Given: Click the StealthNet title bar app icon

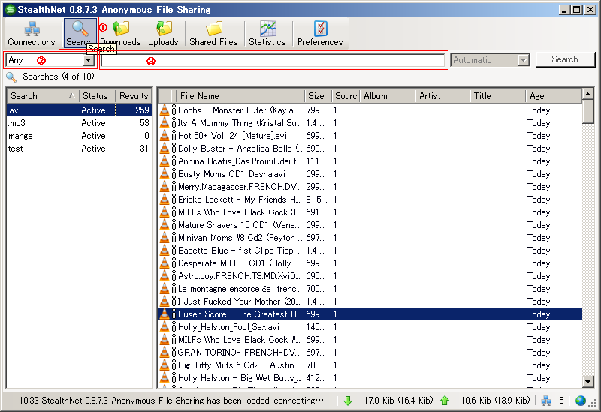Looking at the screenshot, I should click(x=10, y=9).
